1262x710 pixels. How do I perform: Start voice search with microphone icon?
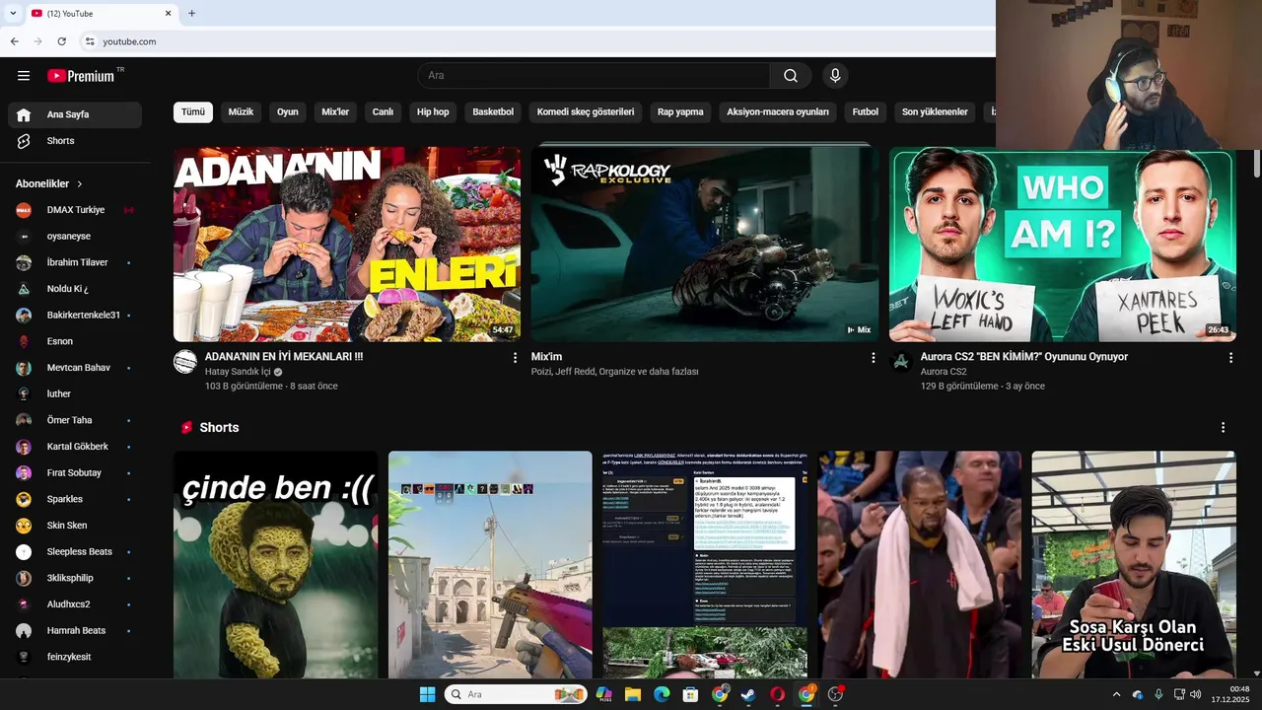[x=835, y=76]
